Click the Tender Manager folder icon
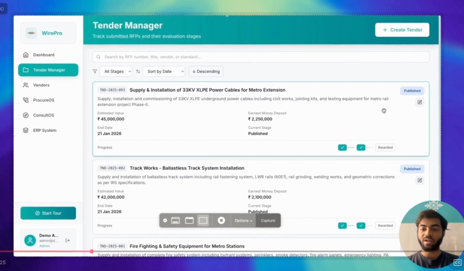 click(26, 70)
